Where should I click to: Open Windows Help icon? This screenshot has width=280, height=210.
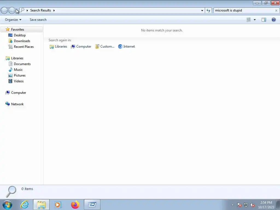tap(273, 20)
